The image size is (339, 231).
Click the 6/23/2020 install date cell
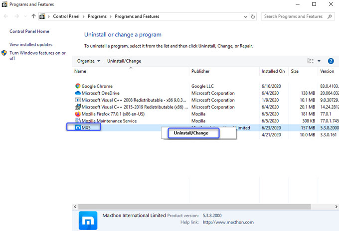271,128
